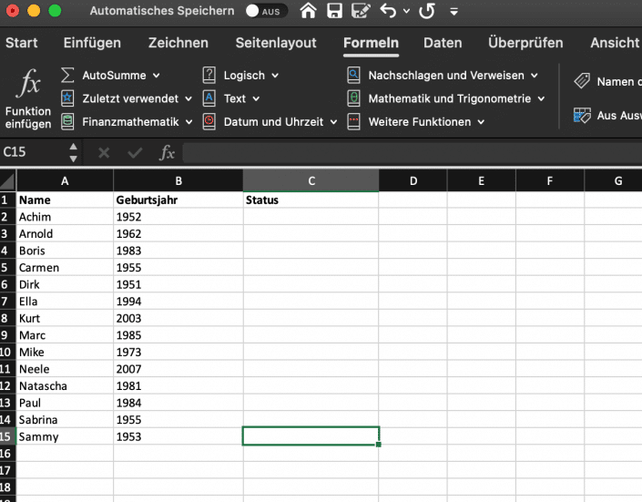Switch to the Einfügen tab
This screenshot has width=642, height=502.
pos(92,43)
